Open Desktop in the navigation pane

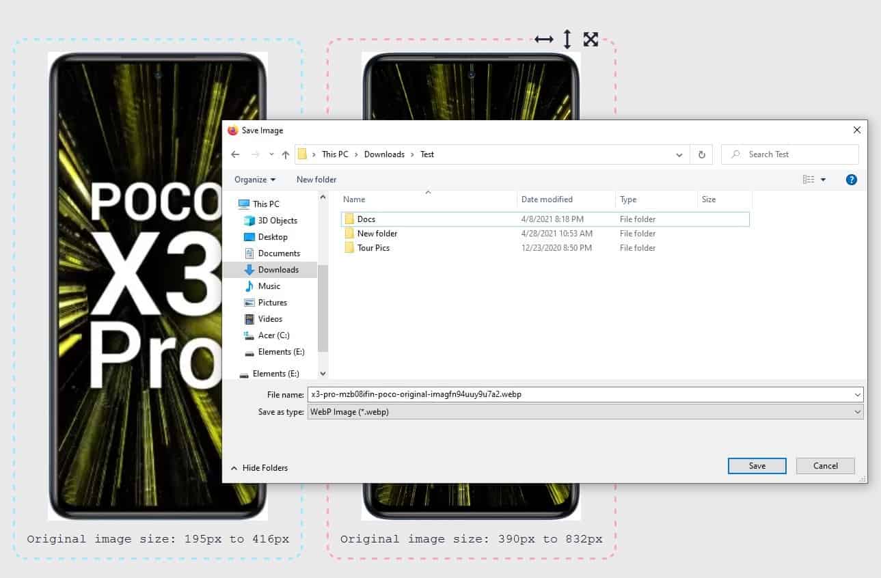(x=273, y=237)
